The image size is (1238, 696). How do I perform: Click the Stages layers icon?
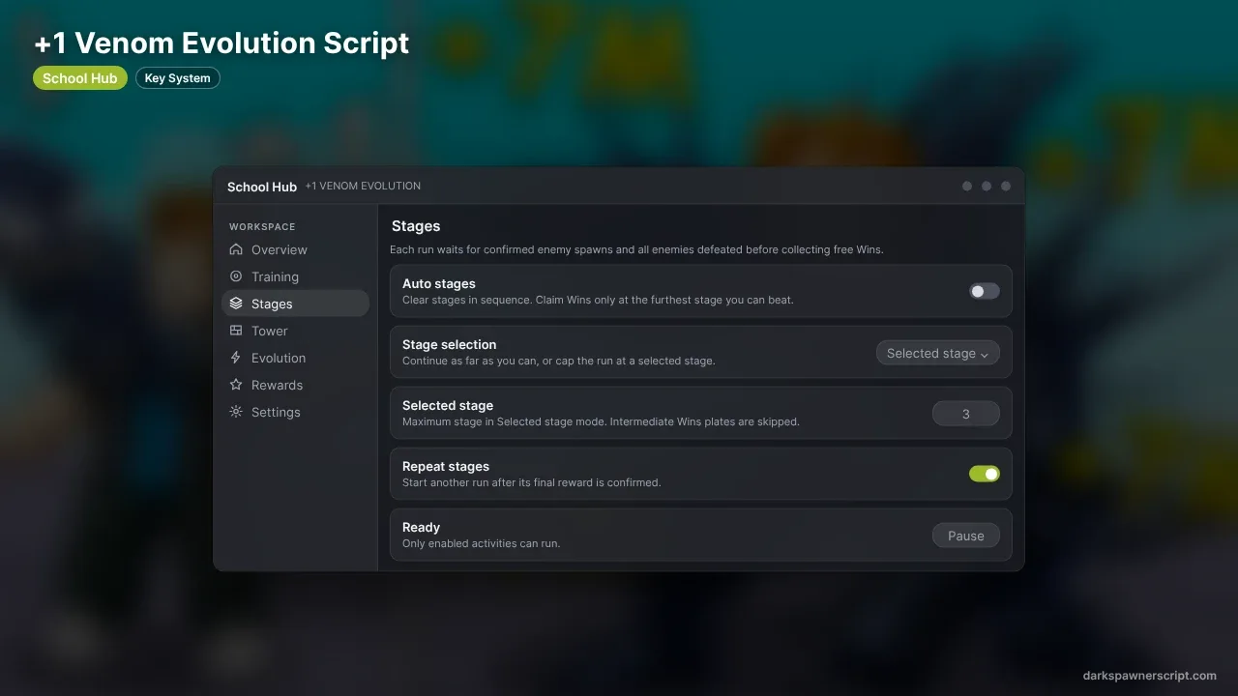point(236,304)
